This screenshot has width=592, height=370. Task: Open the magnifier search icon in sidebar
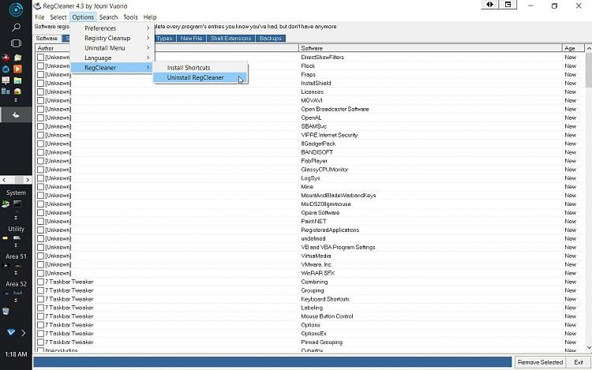pyautogui.click(x=16, y=27)
